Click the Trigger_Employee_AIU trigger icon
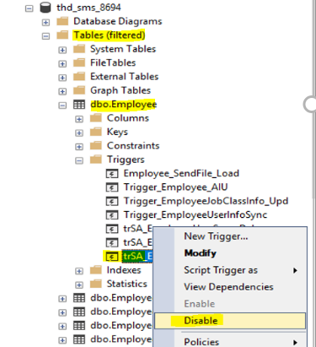Image resolution: width=316 pixels, height=347 pixels. 112,187
